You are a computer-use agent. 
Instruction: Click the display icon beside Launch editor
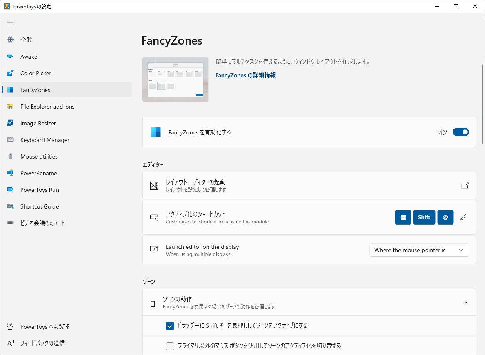pos(154,249)
